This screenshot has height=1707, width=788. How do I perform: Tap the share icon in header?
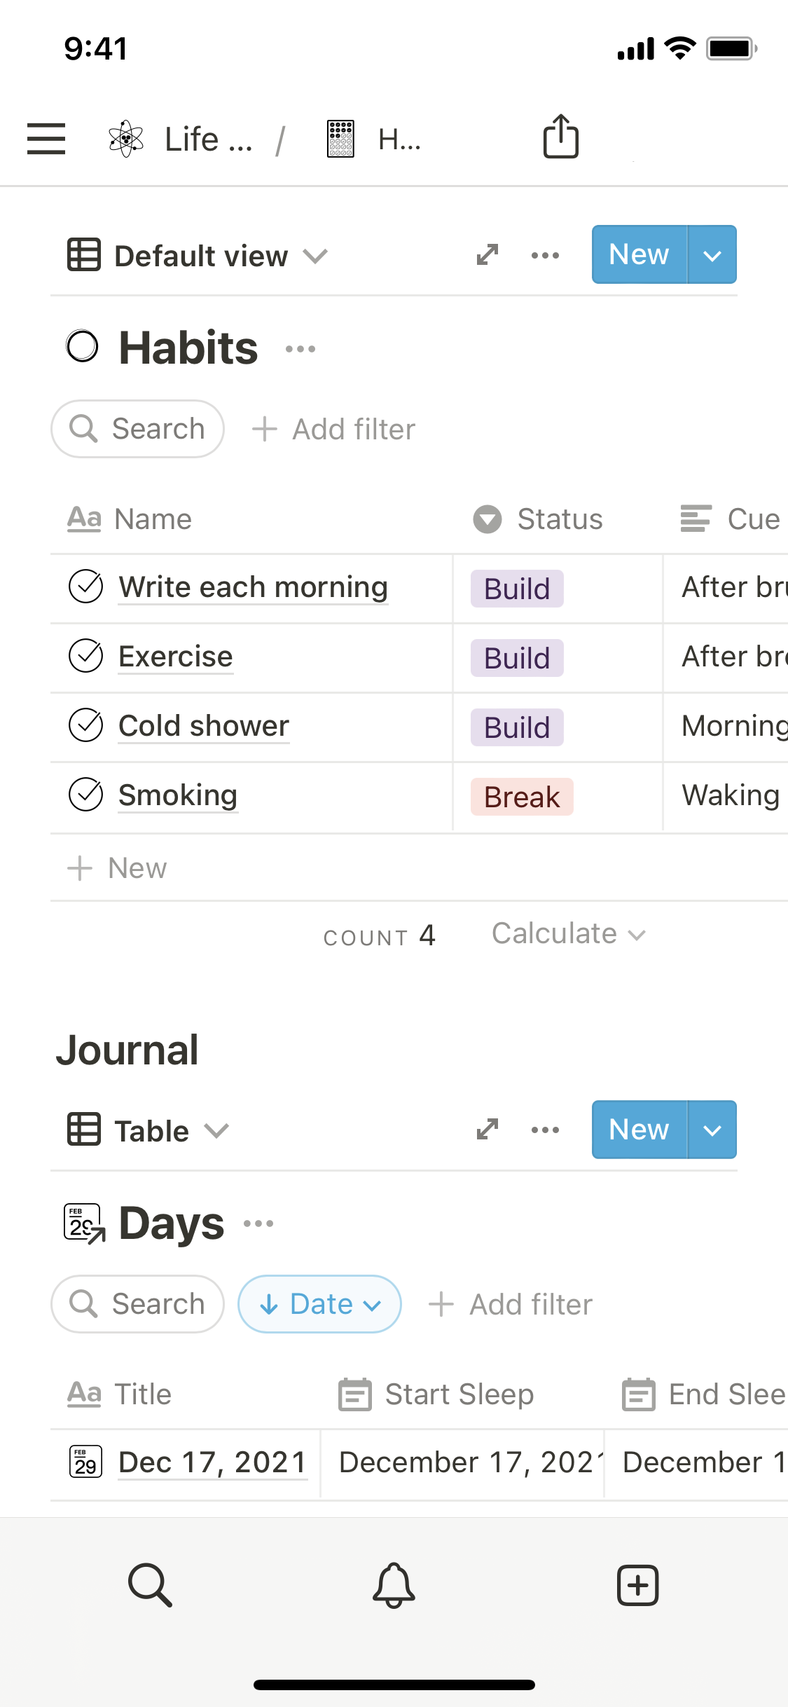560,137
